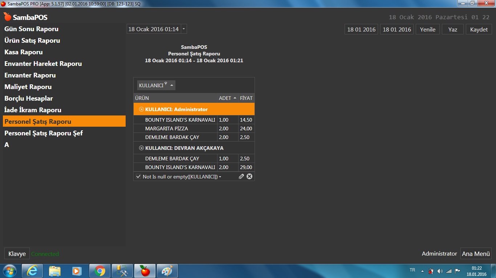
Task: Toggle the Not Is null filter checkbox
Action: 138,177
